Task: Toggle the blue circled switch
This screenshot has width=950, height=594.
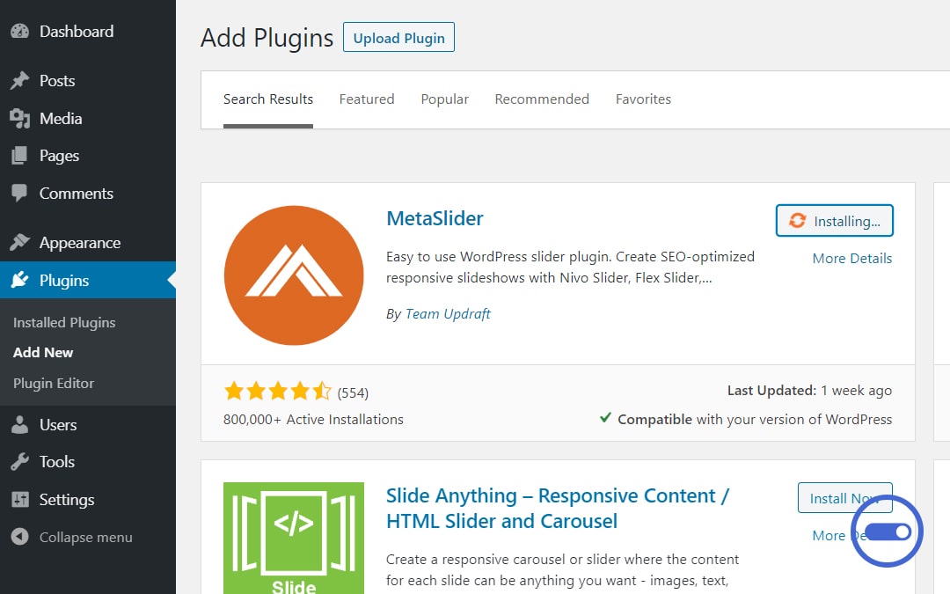Action: point(888,532)
